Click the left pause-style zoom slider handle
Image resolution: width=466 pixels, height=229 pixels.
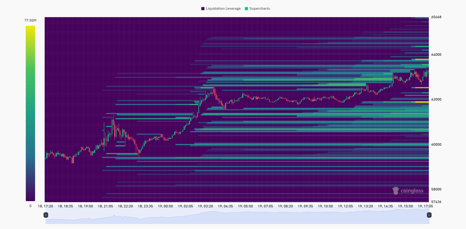pyautogui.click(x=46, y=215)
